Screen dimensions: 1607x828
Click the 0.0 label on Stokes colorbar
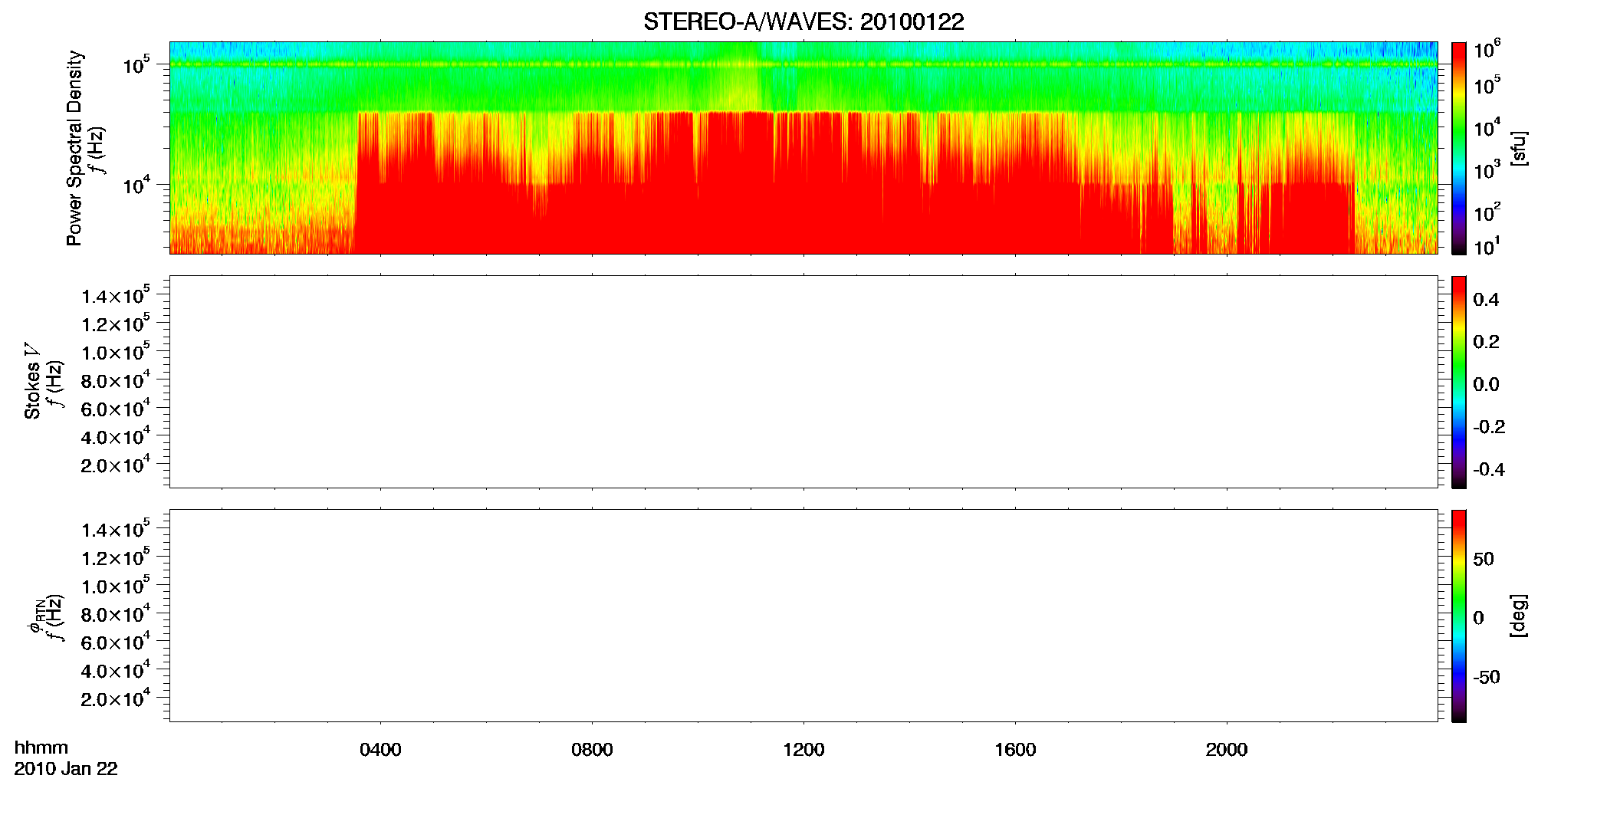pyautogui.click(x=1486, y=385)
